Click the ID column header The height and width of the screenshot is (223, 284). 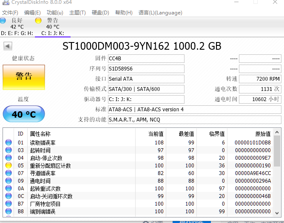(20, 134)
